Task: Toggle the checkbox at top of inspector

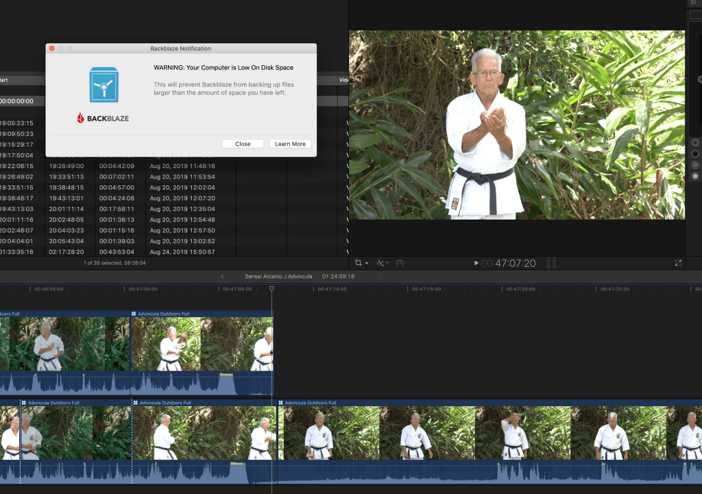Action: [x=693, y=3]
